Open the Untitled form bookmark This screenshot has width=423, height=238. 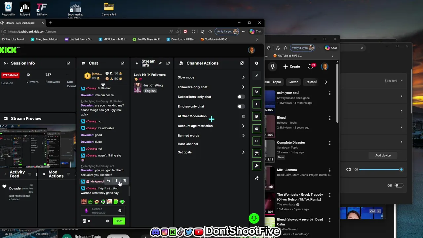(x=79, y=39)
